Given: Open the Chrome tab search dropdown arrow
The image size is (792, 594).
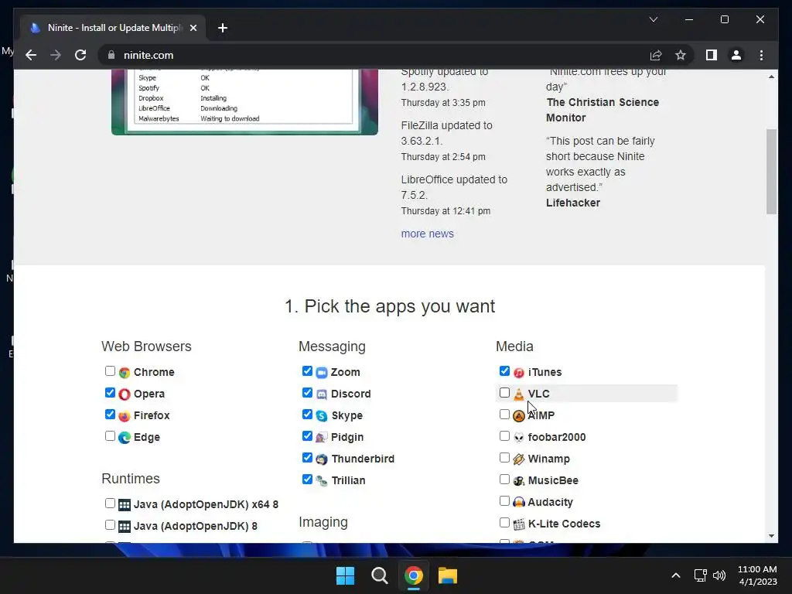Looking at the screenshot, I should tap(653, 19).
